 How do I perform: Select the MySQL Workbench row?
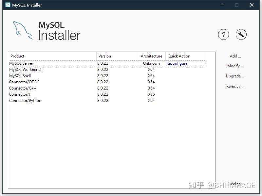pyautogui.click(x=49, y=70)
